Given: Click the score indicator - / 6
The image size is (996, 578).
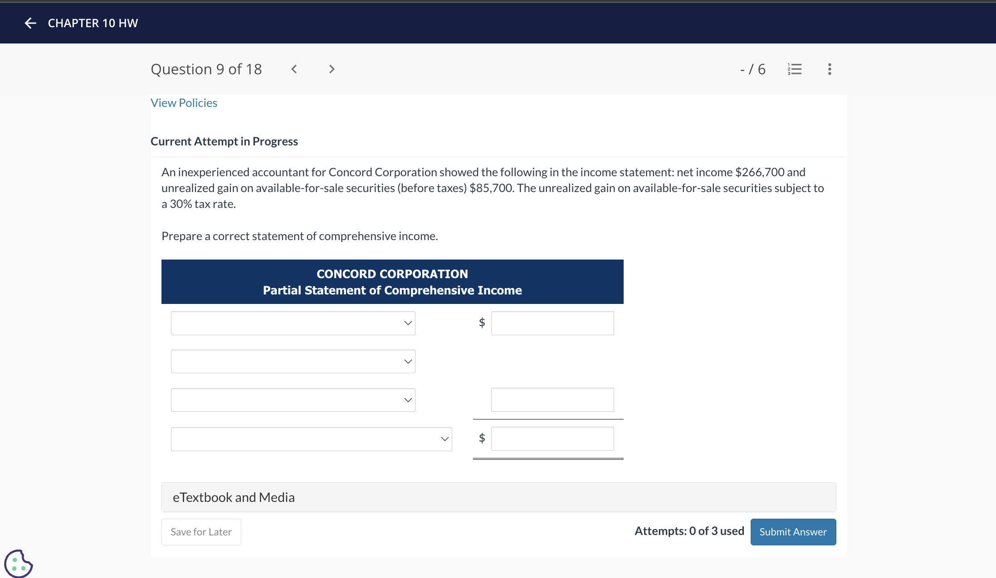Looking at the screenshot, I should point(752,69).
